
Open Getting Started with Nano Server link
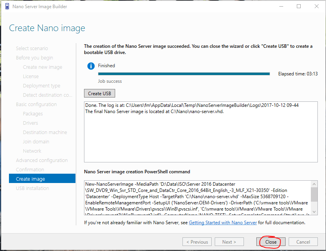pos(223,223)
